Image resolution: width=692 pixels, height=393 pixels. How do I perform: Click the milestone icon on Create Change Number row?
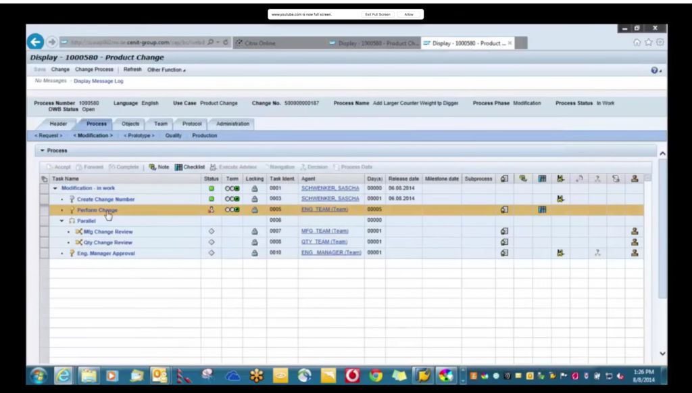[x=561, y=198]
